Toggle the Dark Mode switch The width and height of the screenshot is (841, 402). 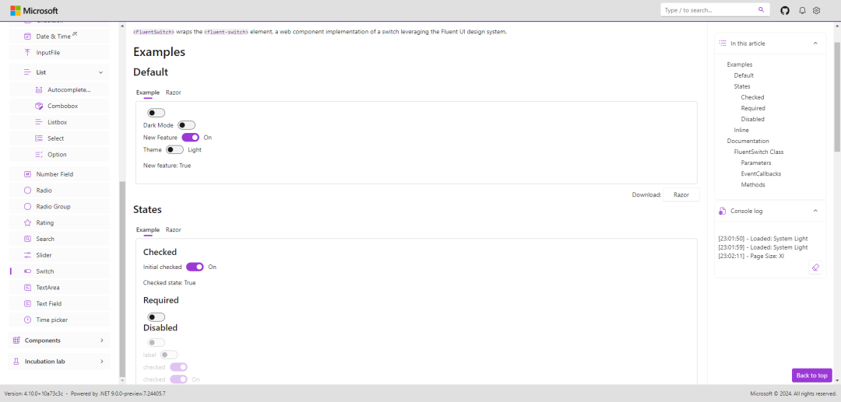186,125
